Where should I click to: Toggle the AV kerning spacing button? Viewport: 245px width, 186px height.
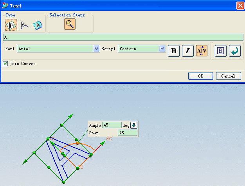(x=202, y=51)
